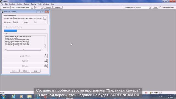Screen dimensions: 176x99
Task: Click the Firmware Update window title icon
Action: (x=2, y=12)
